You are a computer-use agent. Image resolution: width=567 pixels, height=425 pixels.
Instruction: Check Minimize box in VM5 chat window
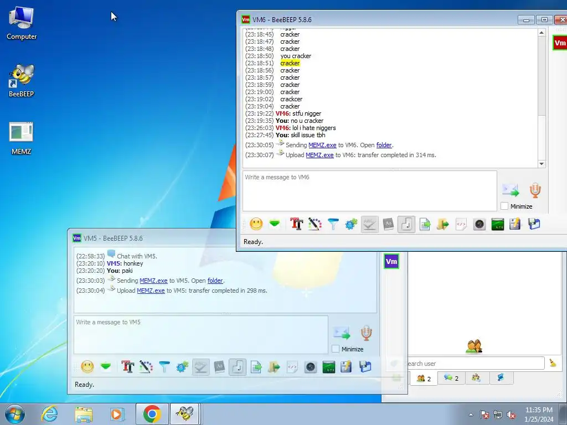336,349
